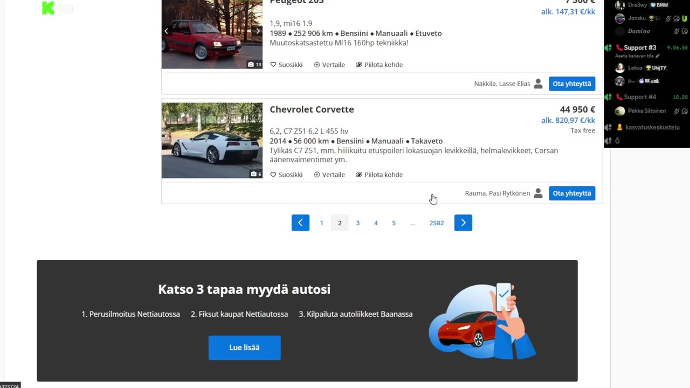Image resolution: width=690 pixels, height=388 pixels.
Task: Select user Domino in voice list
Action: [x=638, y=31]
